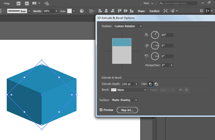Open the Surface Plastic Shading dropdown
This screenshot has height=140, width=215.
(124, 100)
